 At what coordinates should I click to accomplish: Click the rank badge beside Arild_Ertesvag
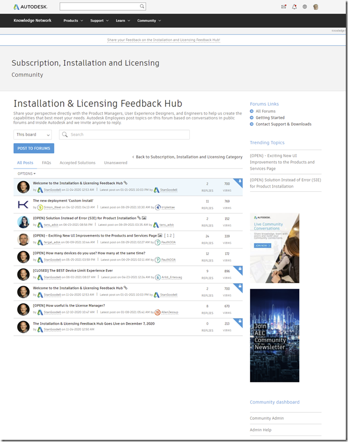[x=158, y=277]
